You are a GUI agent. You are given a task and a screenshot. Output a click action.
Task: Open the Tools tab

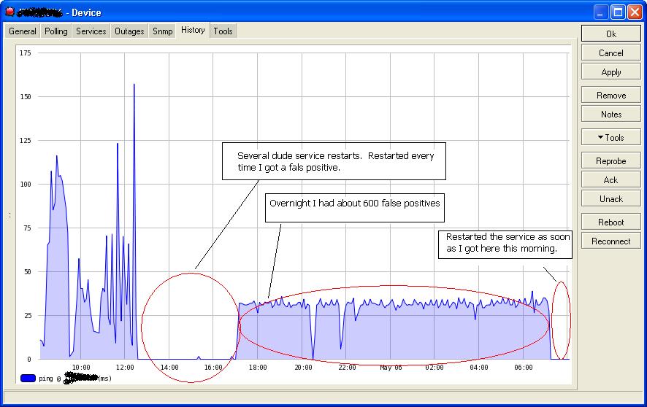pyautogui.click(x=223, y=31)
